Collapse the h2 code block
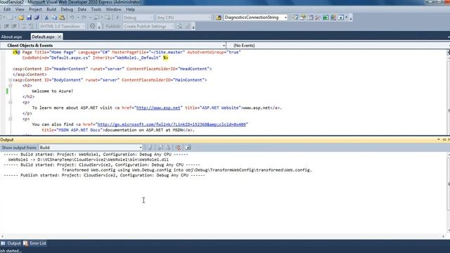The image size is (450, 253). click(x=11, y=86)
